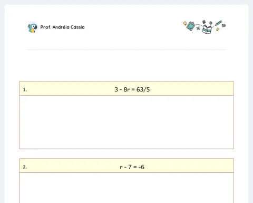
Task: Click inside question 1 answer box
Action: point(126,122)
